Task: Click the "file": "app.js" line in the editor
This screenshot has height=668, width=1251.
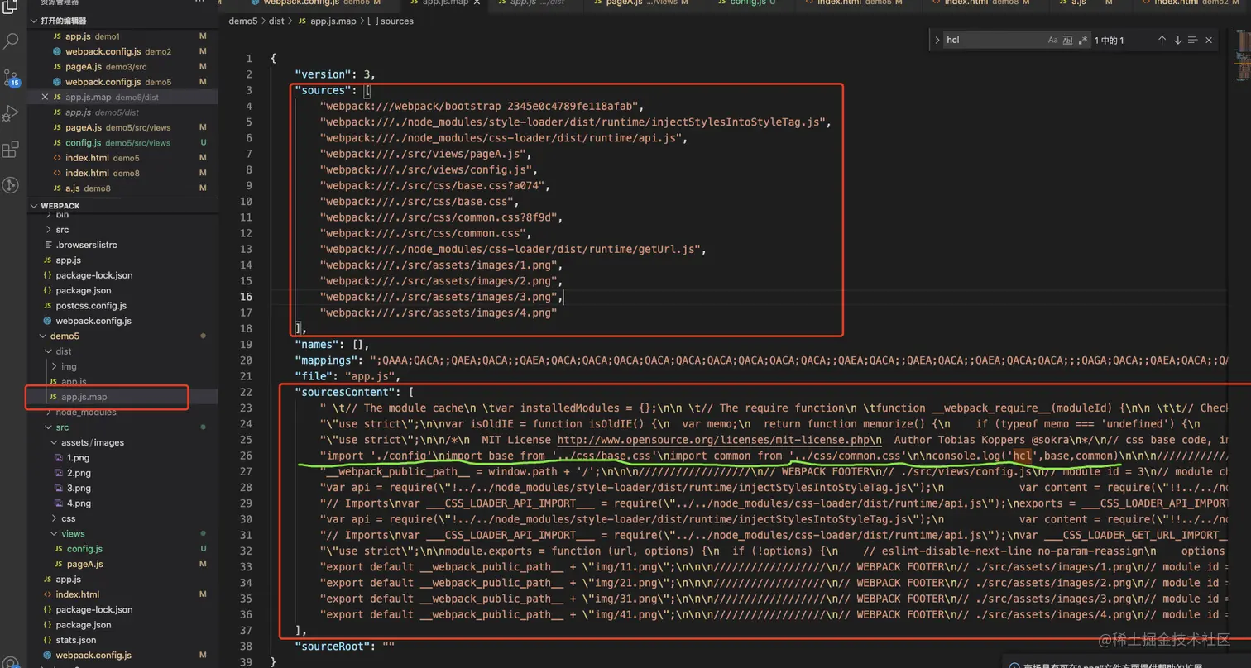Action: (347, 376)
